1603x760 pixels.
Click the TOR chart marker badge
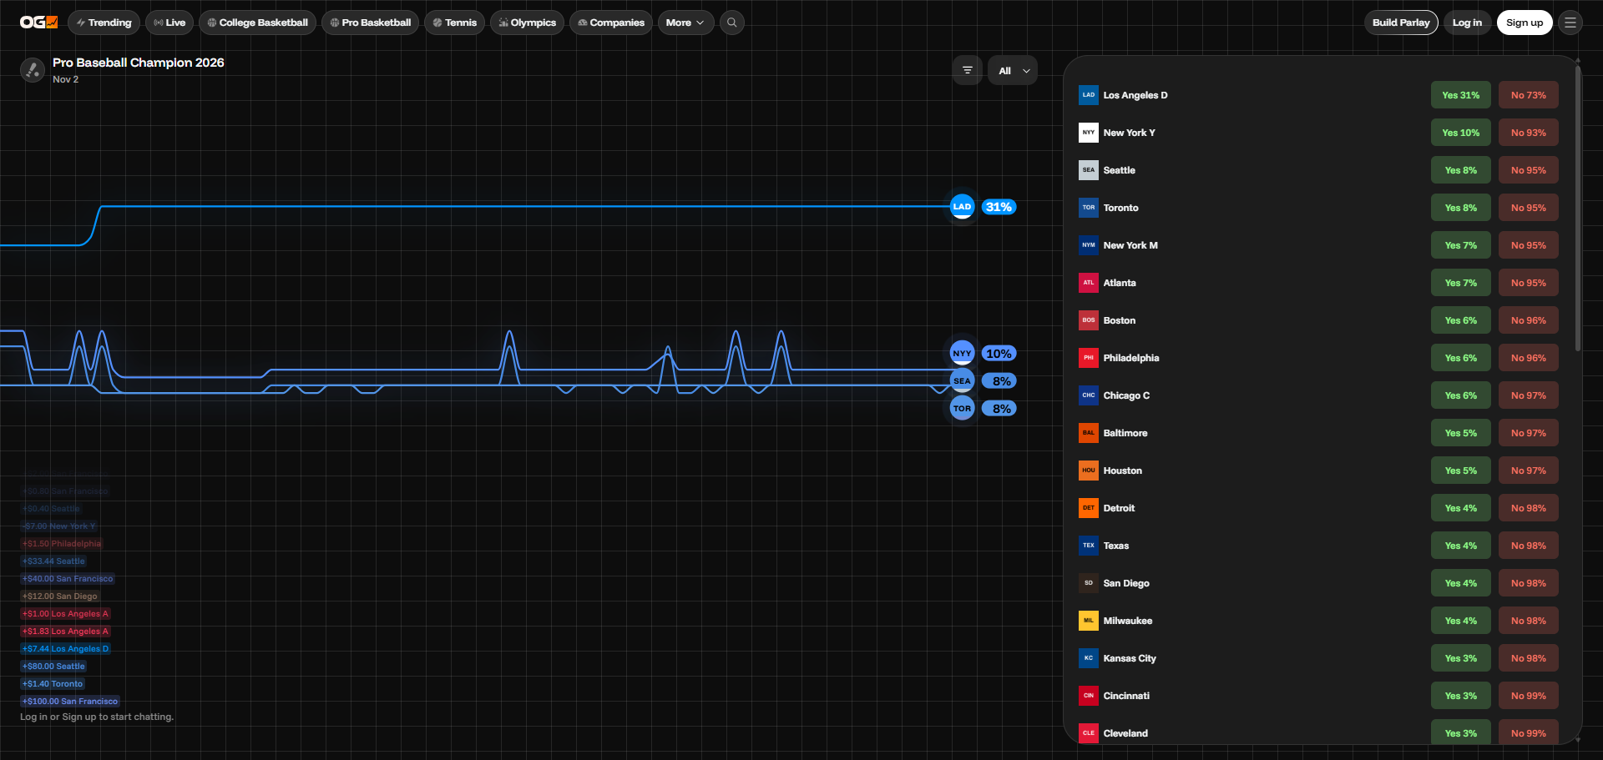(962, 409)
